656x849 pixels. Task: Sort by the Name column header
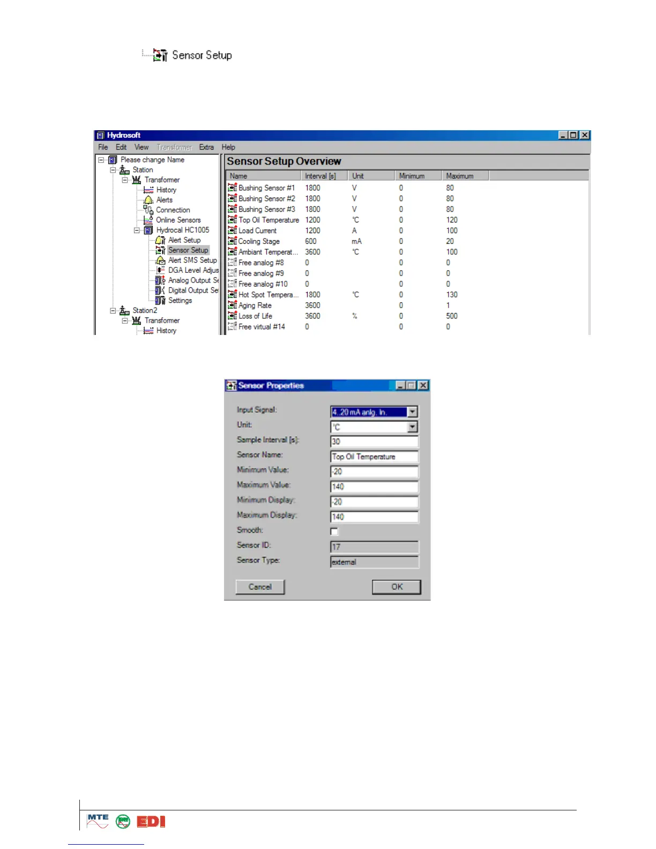point(263,176)
